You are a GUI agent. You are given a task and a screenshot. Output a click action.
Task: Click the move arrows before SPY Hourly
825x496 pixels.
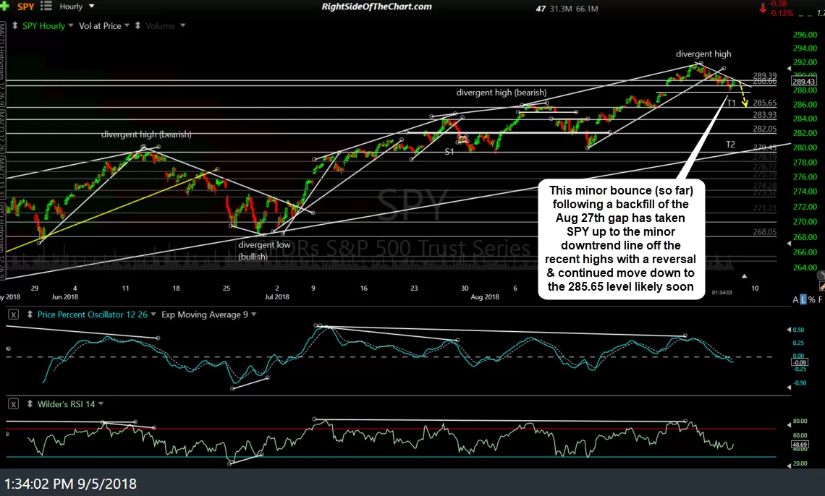pyautogui.click(x=14, y=25)
